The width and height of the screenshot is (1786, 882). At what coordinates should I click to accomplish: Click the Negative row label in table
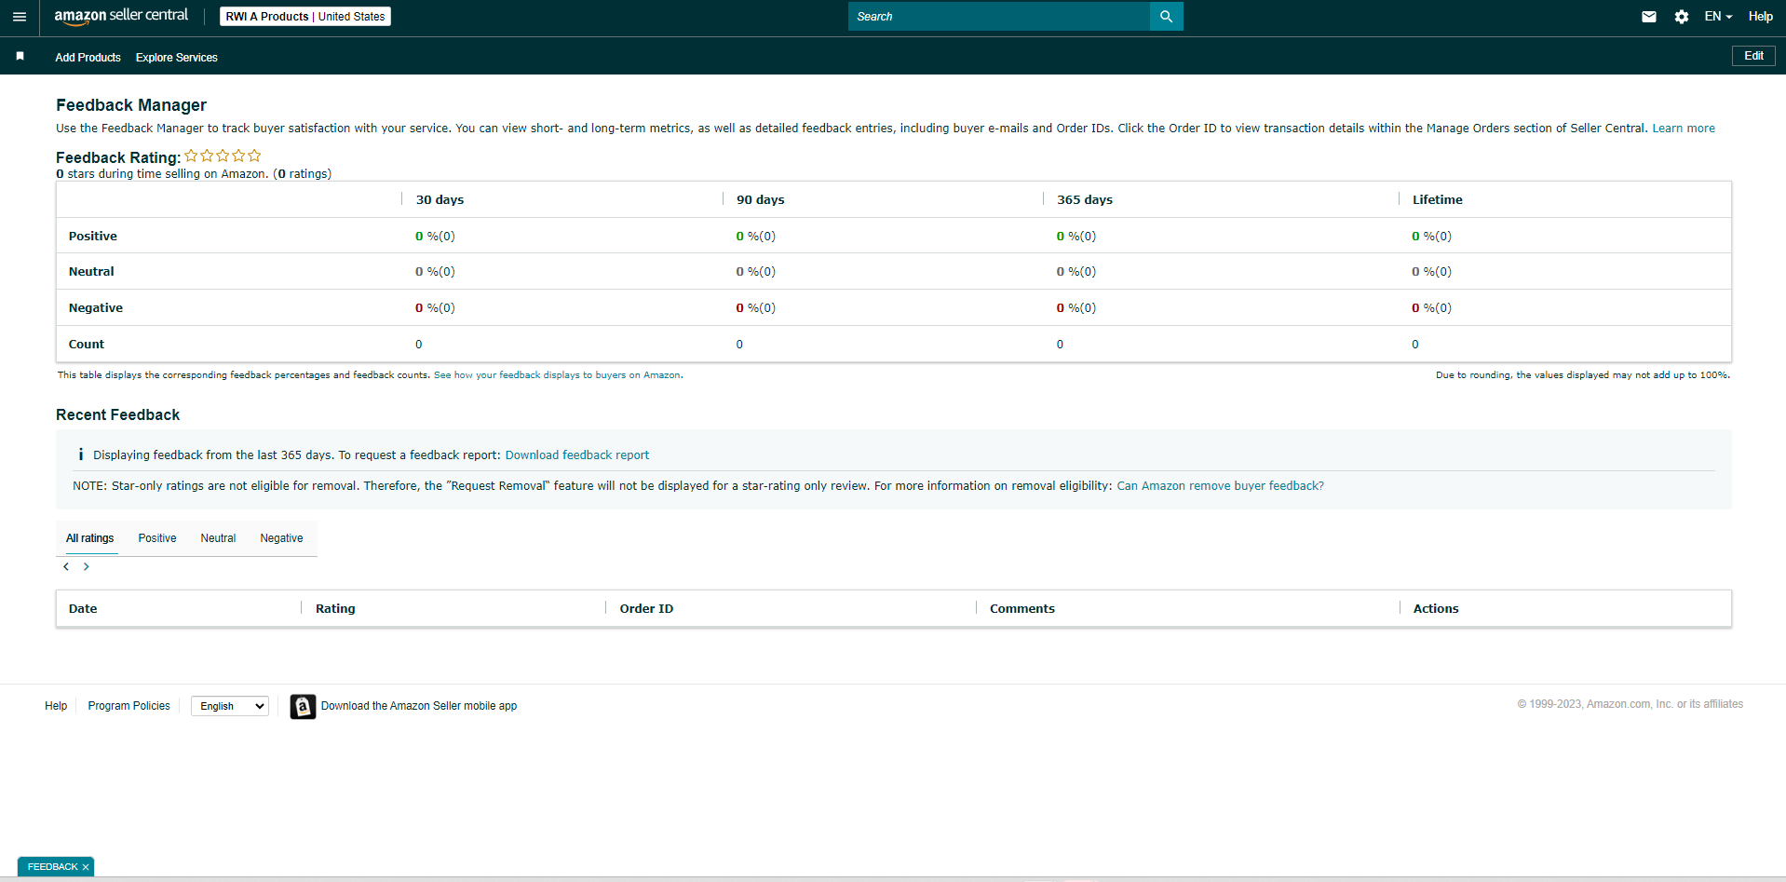click(x=96, y=308)
